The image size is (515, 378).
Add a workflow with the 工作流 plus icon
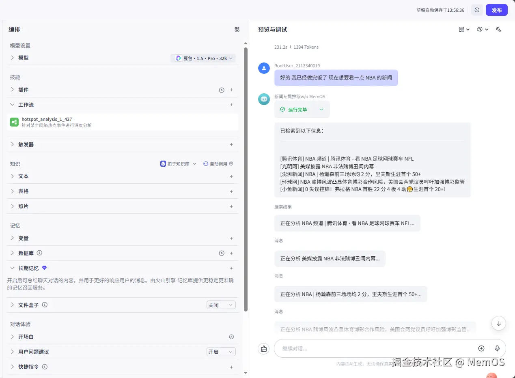point(231,105)
